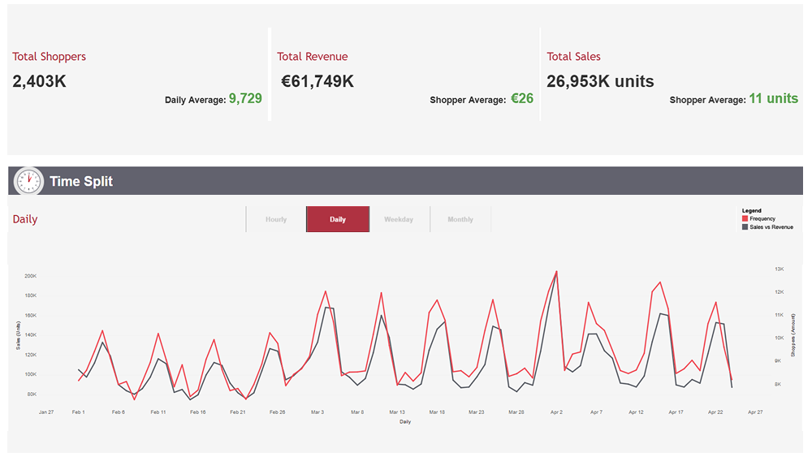Click the Sales (Units) axis title

pyautogui.click(x=18, y=335)
